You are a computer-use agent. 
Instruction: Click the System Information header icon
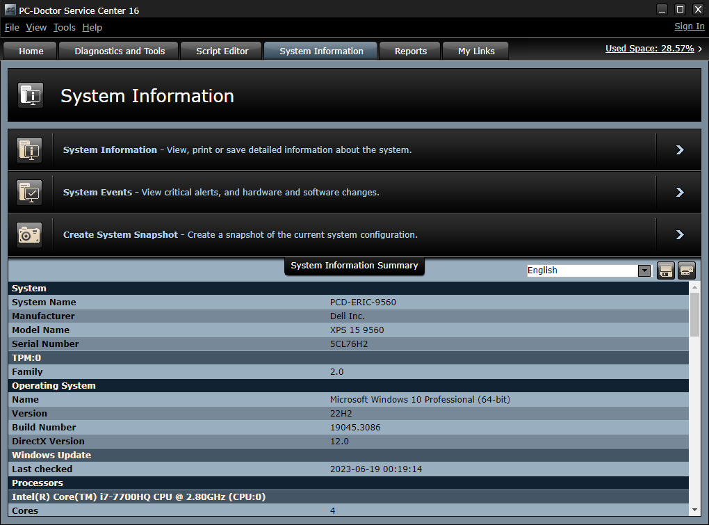coord(30,95)
